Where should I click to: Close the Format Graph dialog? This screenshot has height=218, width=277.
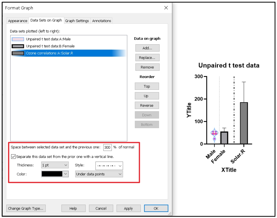tap(166, 8)
